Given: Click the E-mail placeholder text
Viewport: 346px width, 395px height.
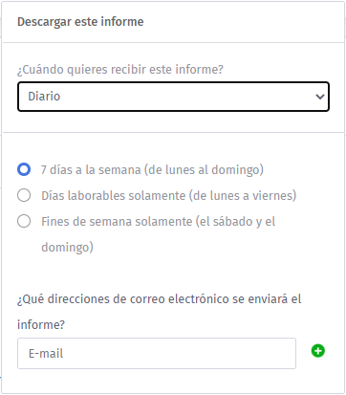Looking at the screenshot, I should coord(46,353).
